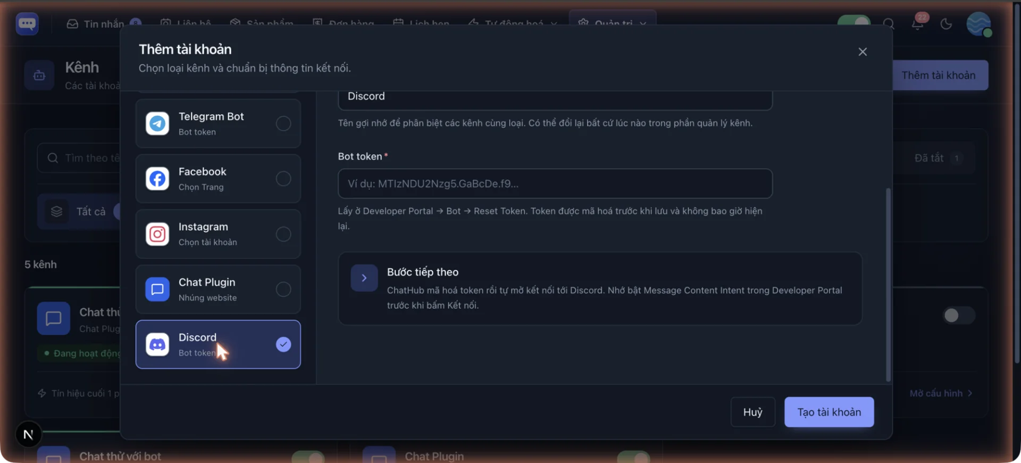Click the Tìm theo search field behind dialog
Viewport: 1021px width, 463px height.
[x=80, y=158]
